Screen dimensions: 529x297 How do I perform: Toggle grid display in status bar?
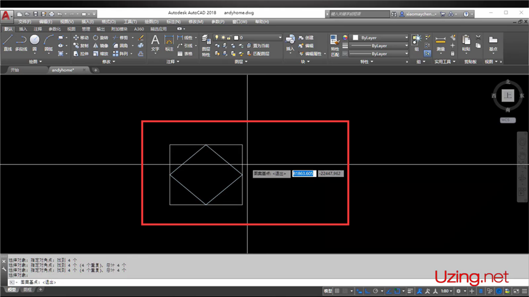[338, 291]
